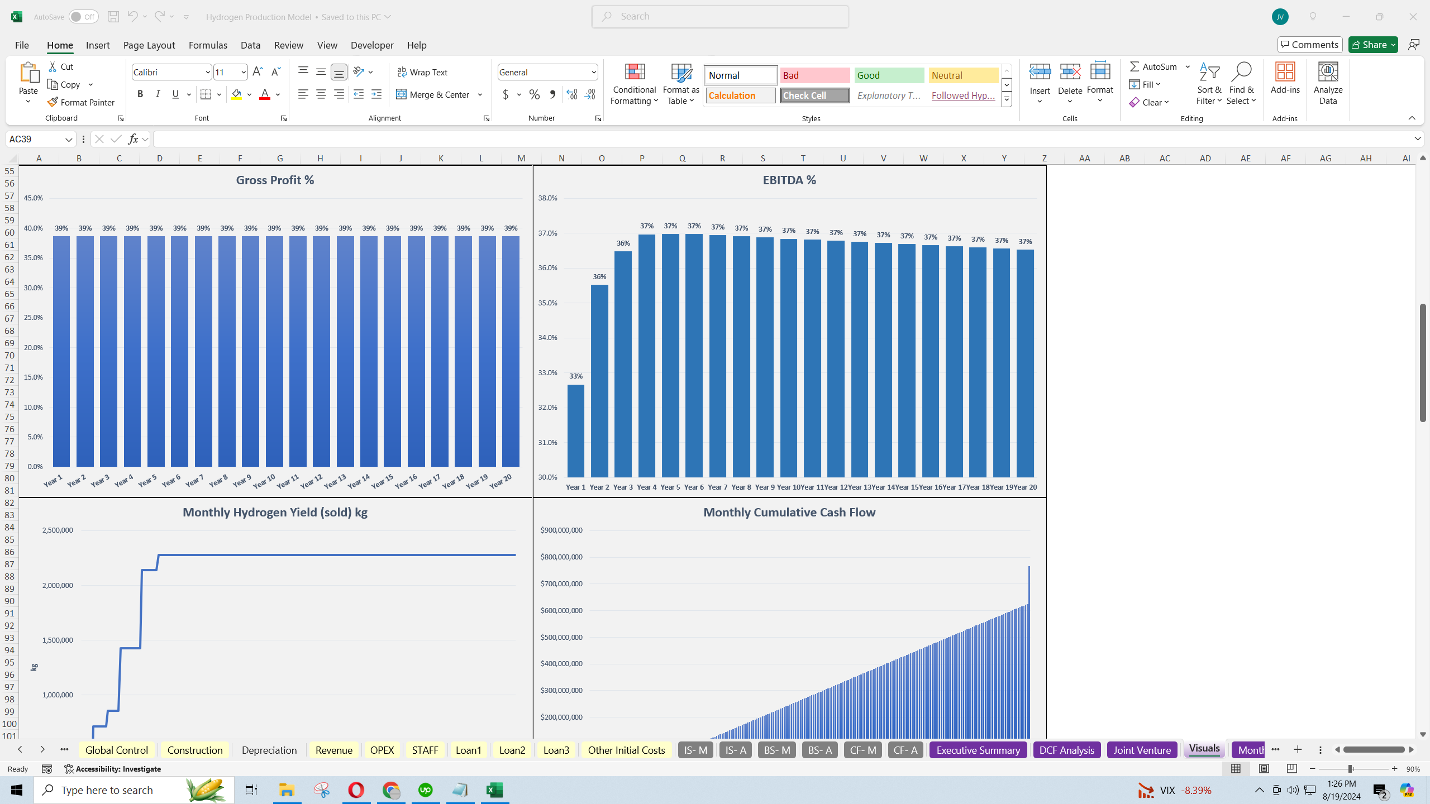Screen dimensions: 1430x804
Task: Open the General number format dropdown
Action: tap(593, 72)
